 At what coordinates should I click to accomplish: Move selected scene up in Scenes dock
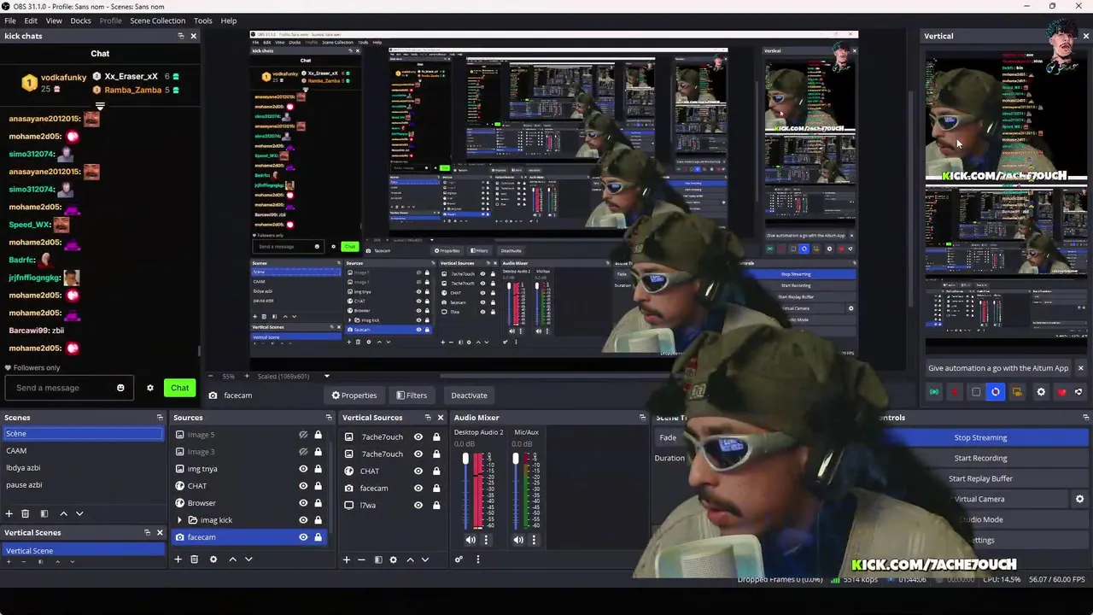coord(63,513)
